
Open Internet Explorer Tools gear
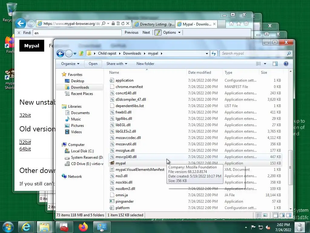click(246, 24)
